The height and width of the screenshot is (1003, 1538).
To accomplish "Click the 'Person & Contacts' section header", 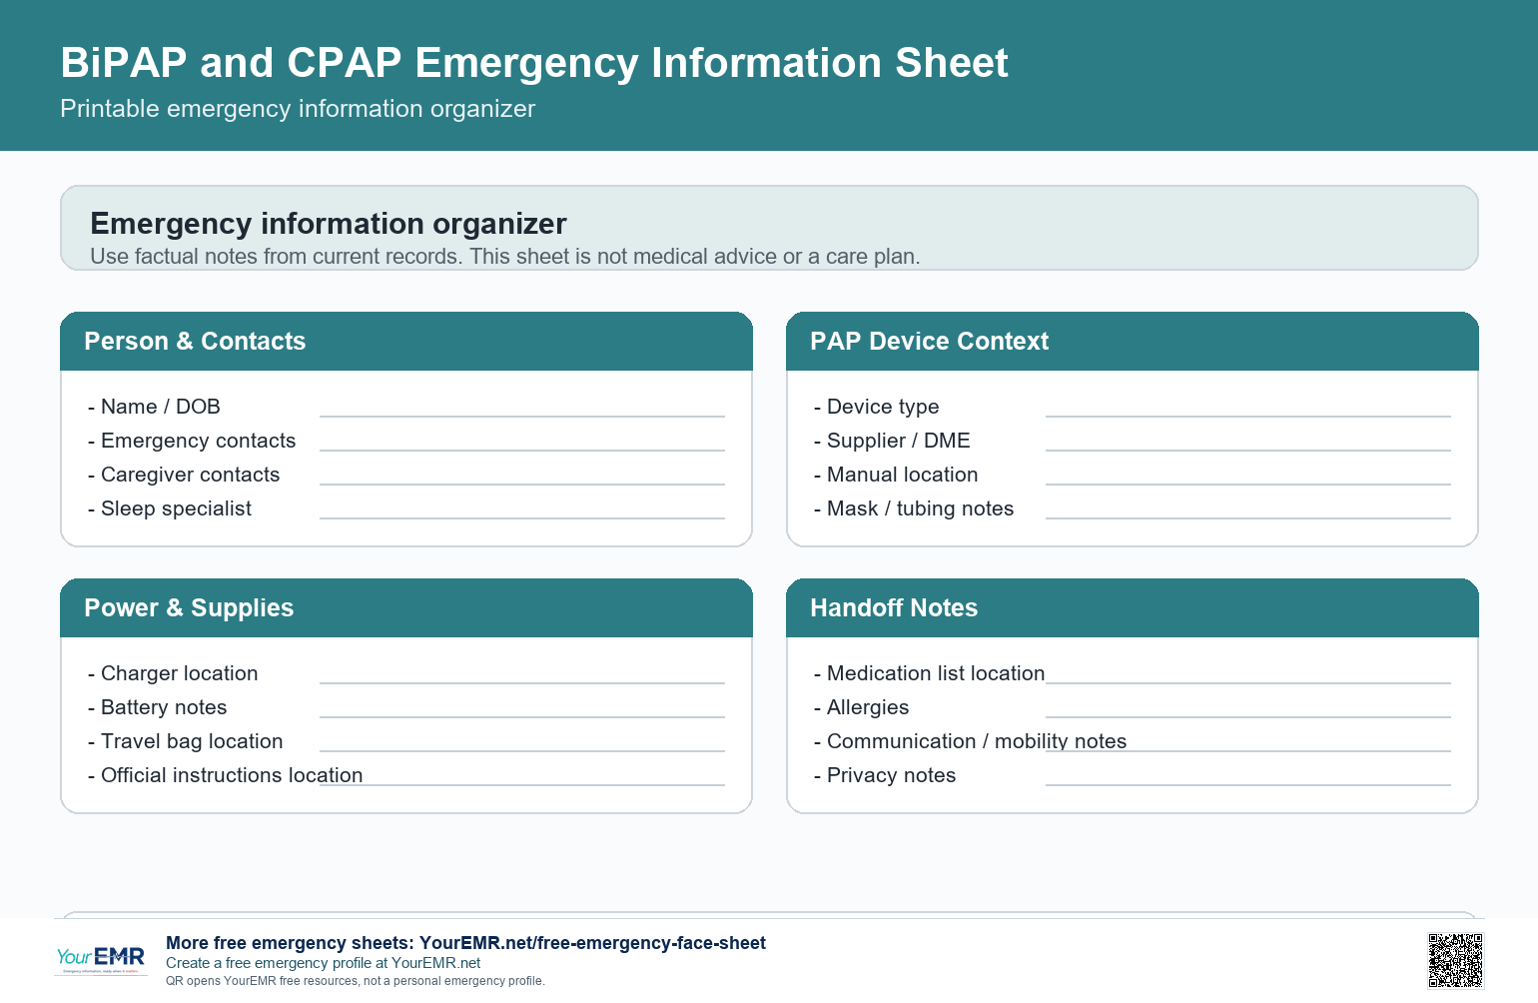I will point(406,342).
